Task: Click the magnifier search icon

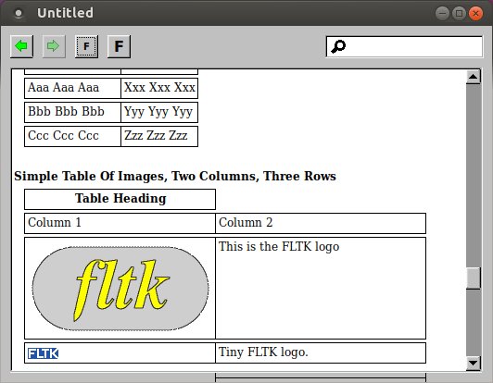Action: [x=338, y=46]
